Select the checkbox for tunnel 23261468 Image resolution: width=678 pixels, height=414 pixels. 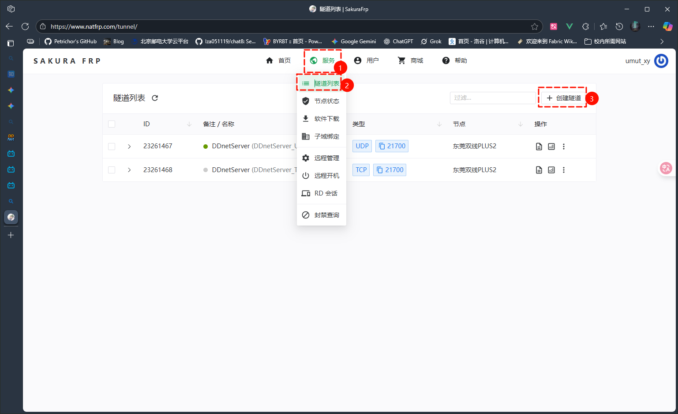pyautogui.click(x=112, y=170)
